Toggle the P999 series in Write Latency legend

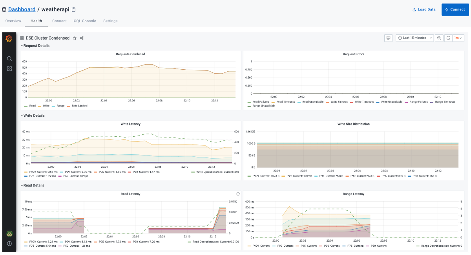tap(33, 172)
